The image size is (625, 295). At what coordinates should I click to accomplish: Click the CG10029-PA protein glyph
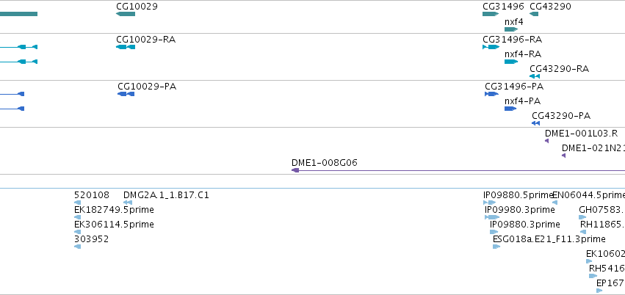coord(126,94)
